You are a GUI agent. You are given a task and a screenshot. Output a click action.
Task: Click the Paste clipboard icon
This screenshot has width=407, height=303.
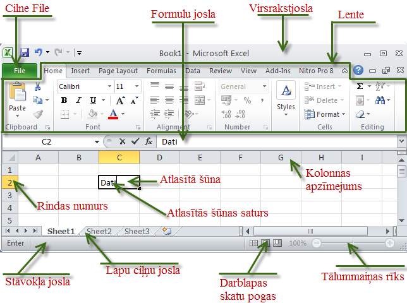click(18, 95)
